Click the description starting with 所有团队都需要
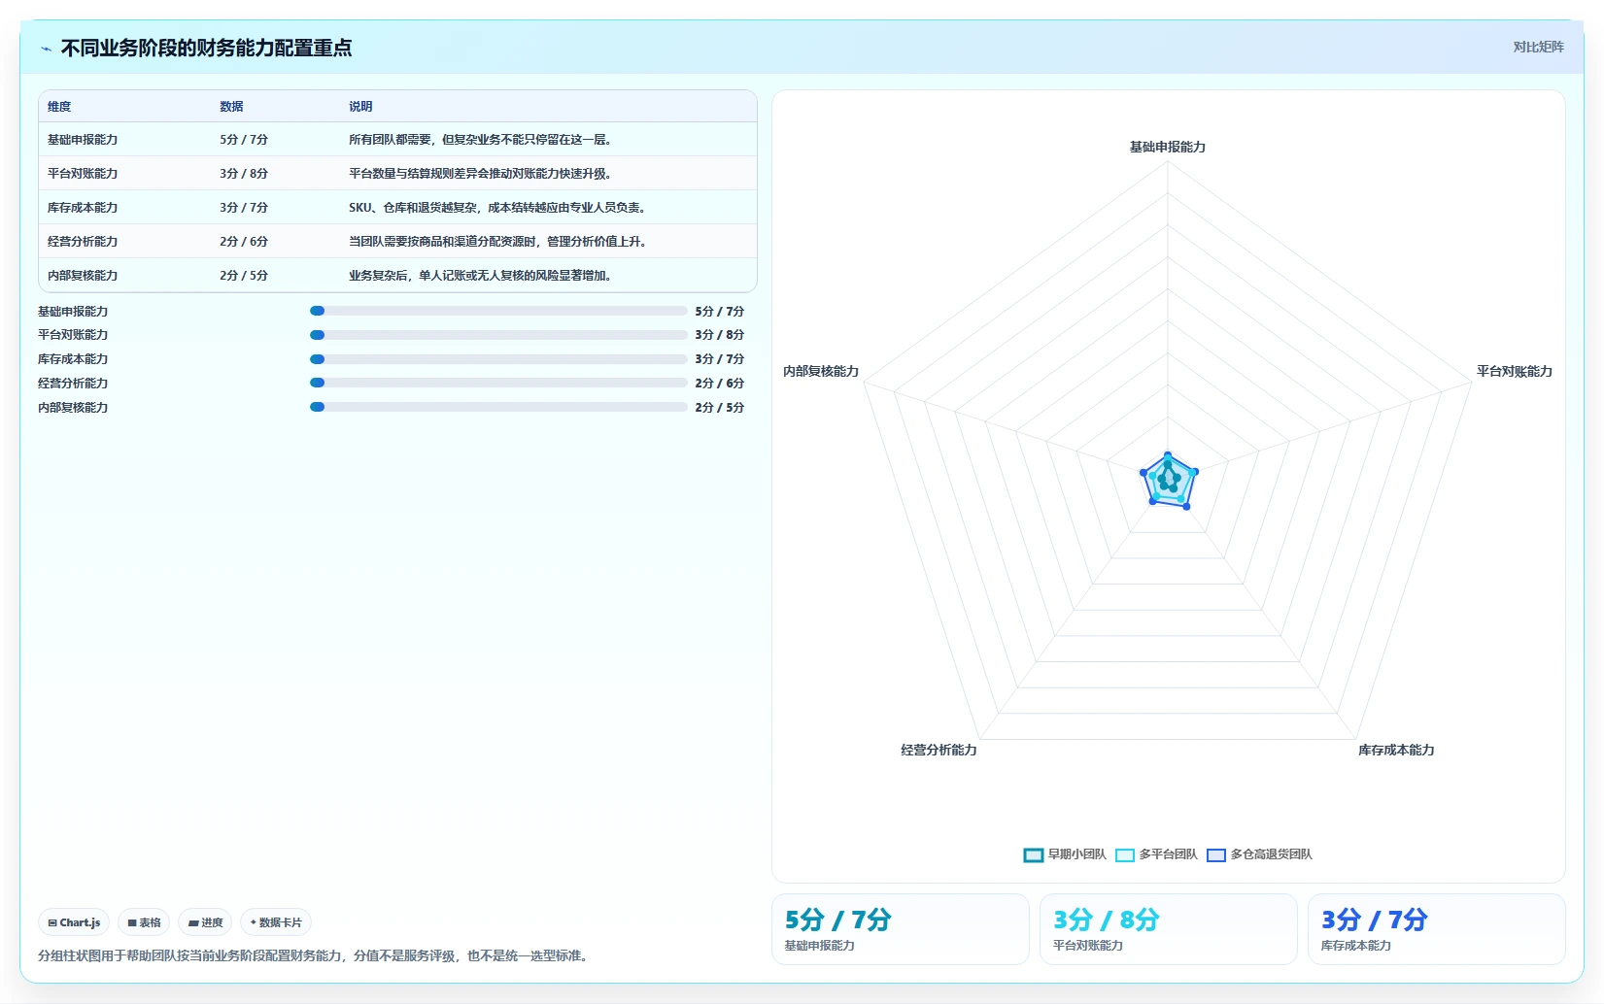 tap(480, 140)
